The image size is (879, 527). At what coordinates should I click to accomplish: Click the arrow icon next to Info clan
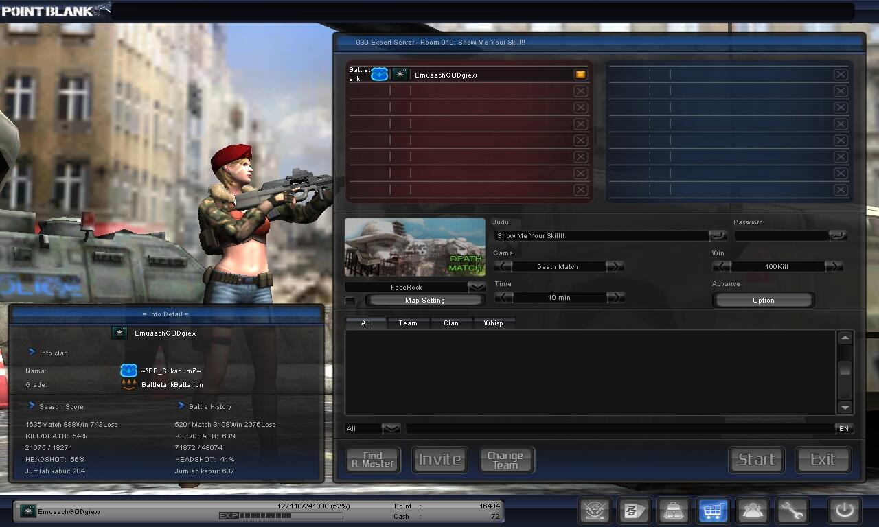[x=32, y=352]
